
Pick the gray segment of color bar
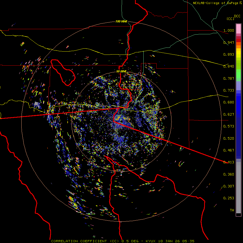click(x=238, y=188)
